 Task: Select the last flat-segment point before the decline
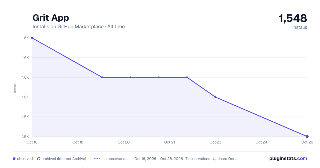[187, 77]
